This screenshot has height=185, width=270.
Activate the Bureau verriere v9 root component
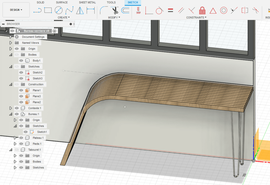point(54,31)
